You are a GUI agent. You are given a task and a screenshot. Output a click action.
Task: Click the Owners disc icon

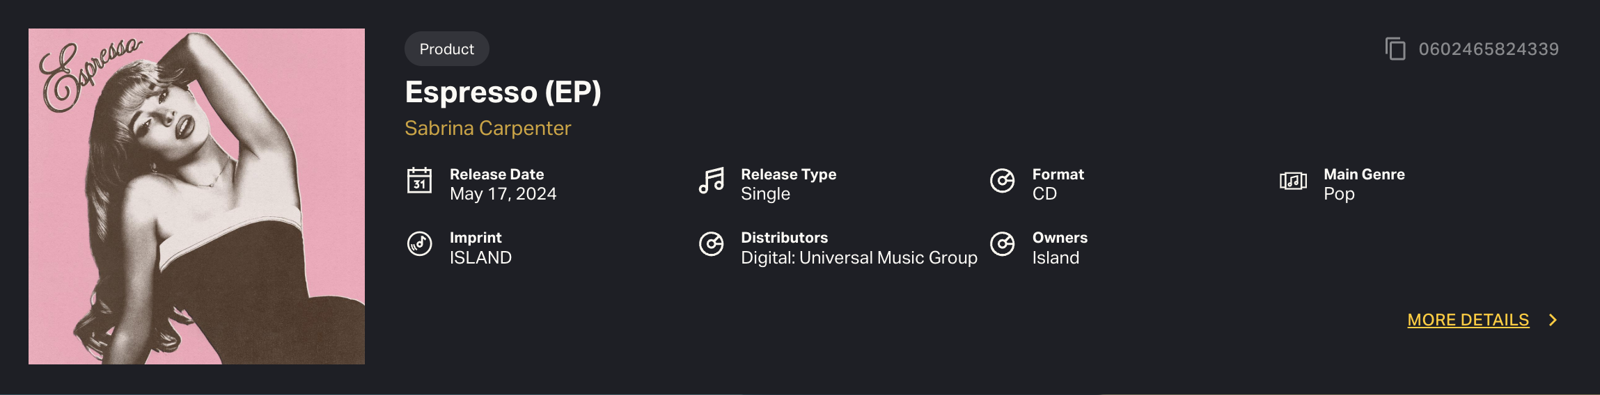1003,244
